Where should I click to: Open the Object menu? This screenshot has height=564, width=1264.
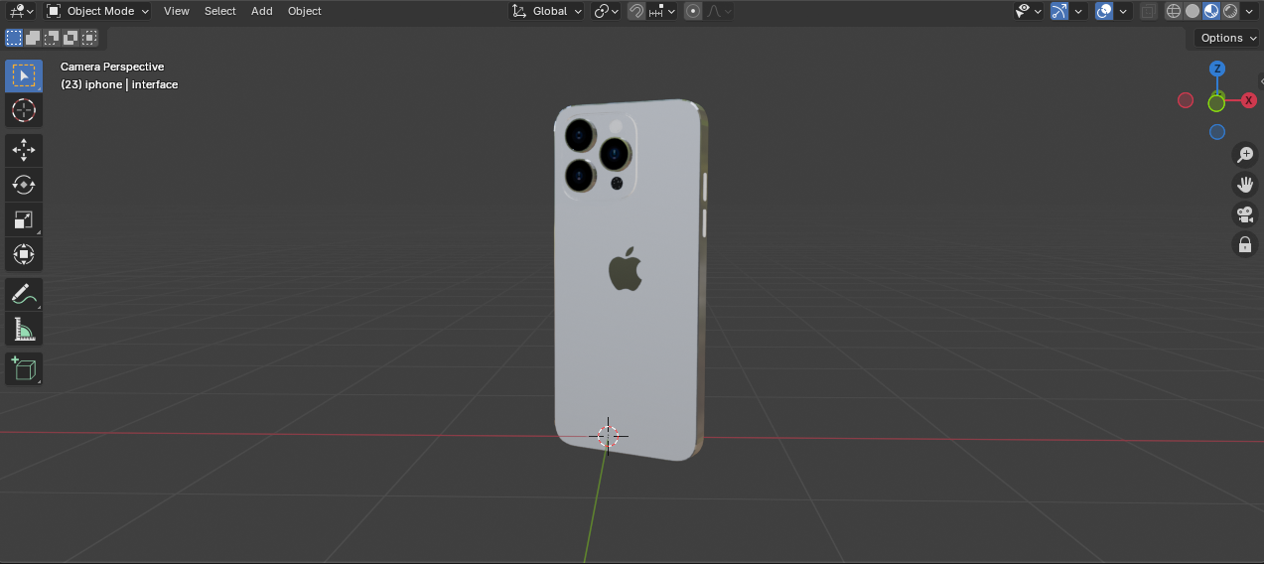(305, 11)
